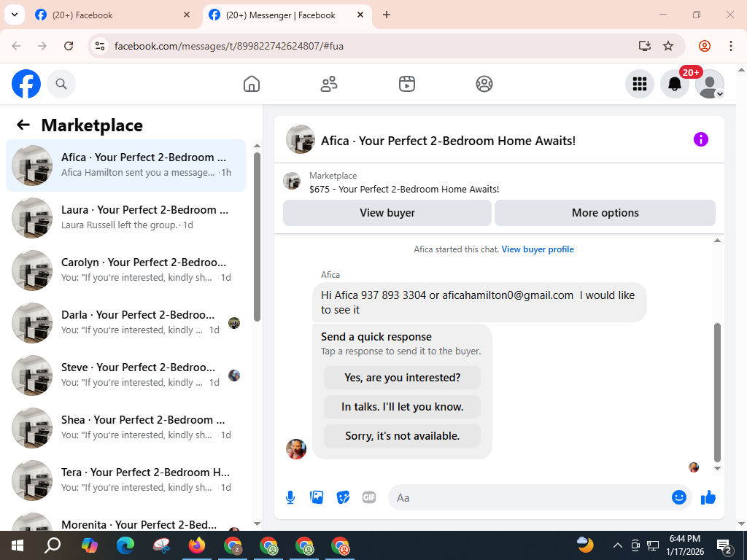Attach a photo with the image icon
The height and width of the screenshot is (560, 747).
[x=317, y=497]
